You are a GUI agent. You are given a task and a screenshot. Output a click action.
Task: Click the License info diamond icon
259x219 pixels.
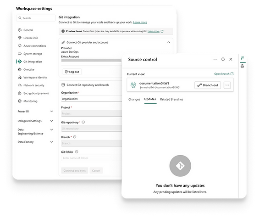point(20,38)
